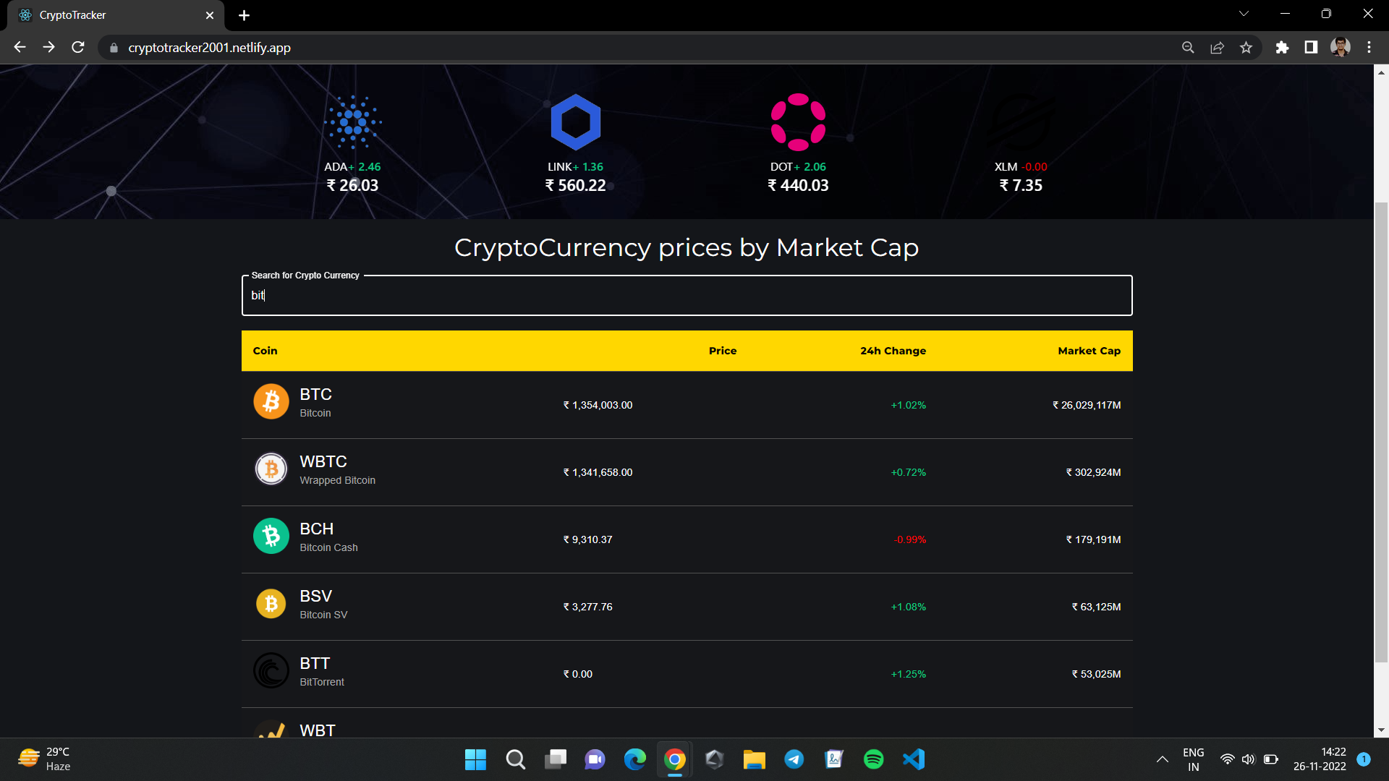The height and width of the screenshot is (781, 1389).
Task: Select the BitTorrent BTT coin icon
Action: pos(271,670)
